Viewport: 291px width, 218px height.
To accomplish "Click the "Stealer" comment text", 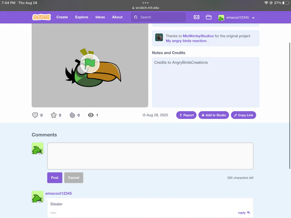I will [56, 204].
